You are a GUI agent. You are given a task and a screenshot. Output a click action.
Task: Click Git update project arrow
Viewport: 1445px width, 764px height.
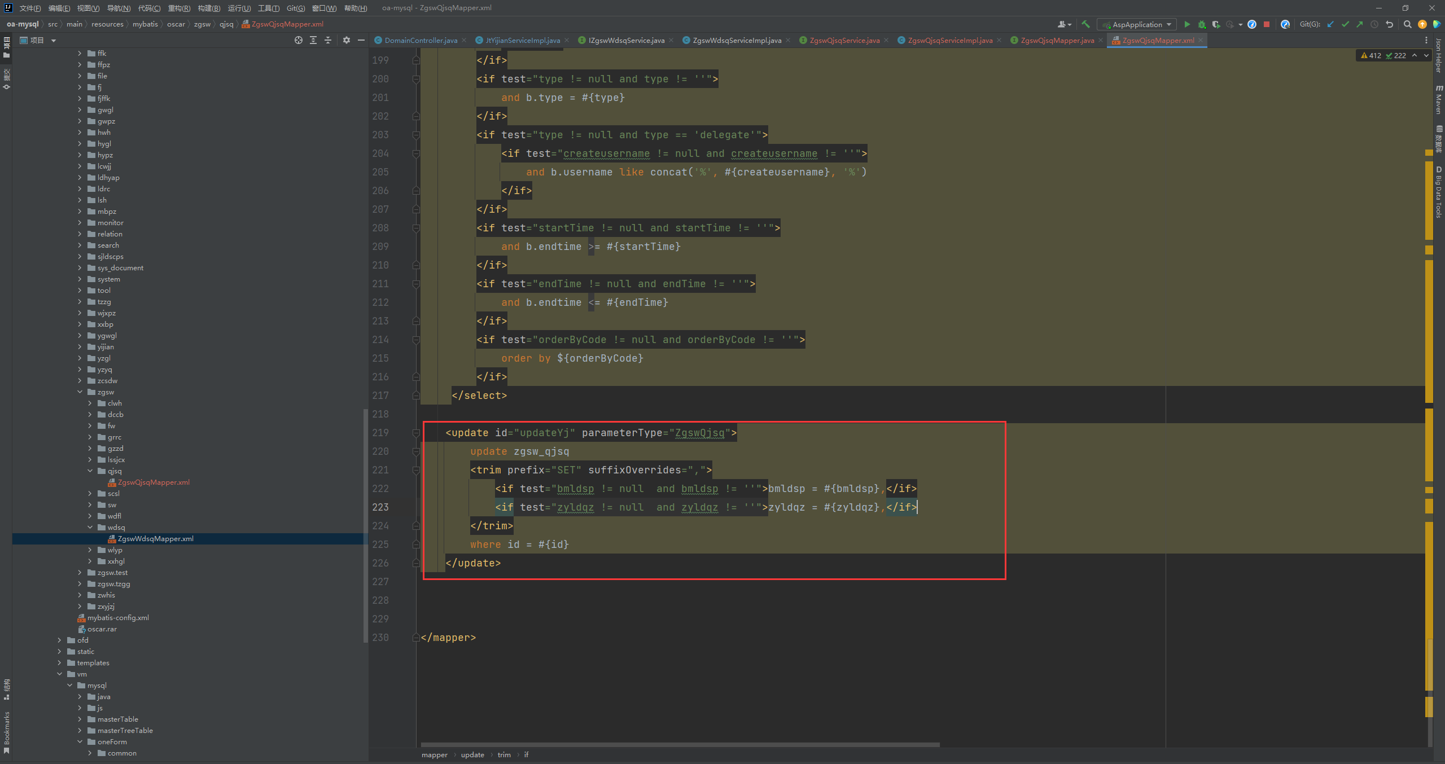(x=1330, y=24)
